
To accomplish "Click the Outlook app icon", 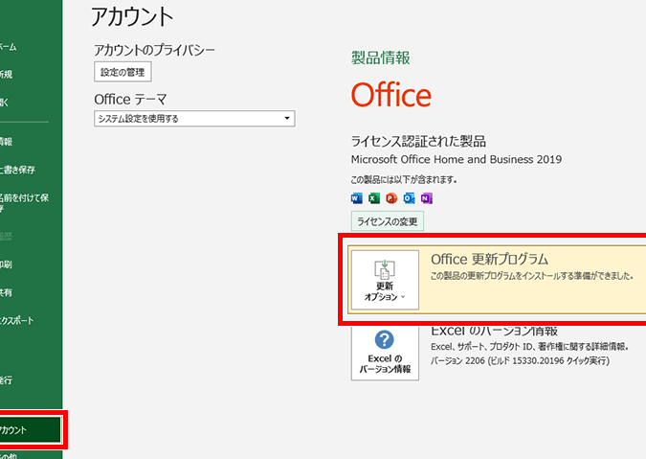I will [409, 198].
